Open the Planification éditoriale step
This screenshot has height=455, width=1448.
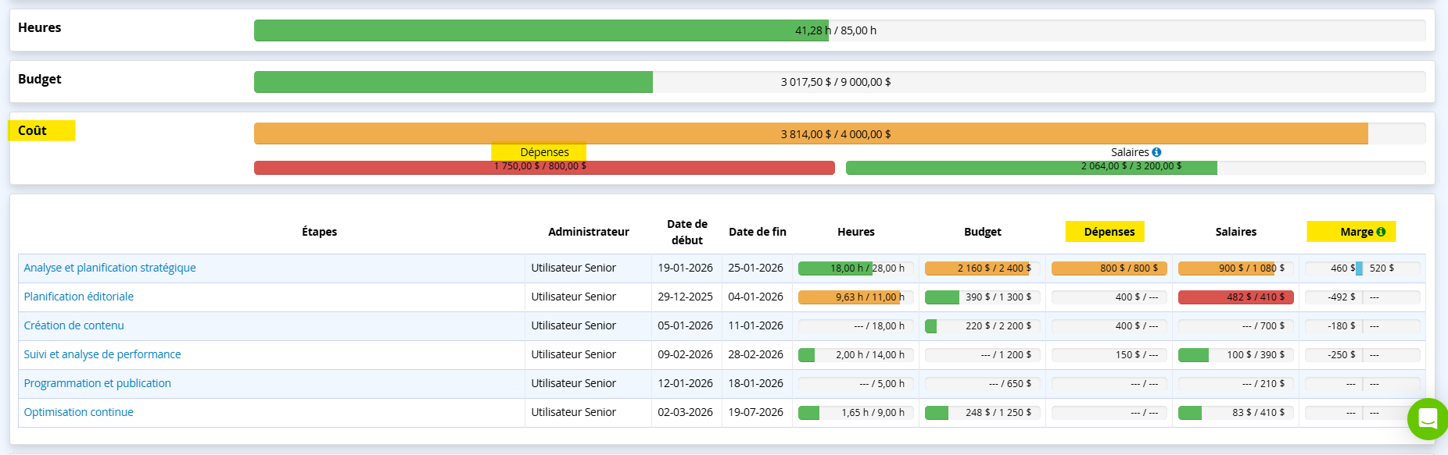tap(78, 297)
